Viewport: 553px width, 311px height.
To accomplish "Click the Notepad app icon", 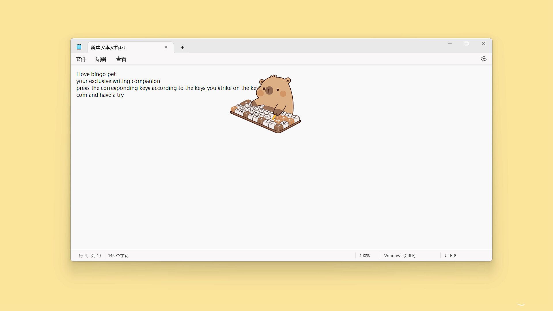I will (x=79, y=47).
